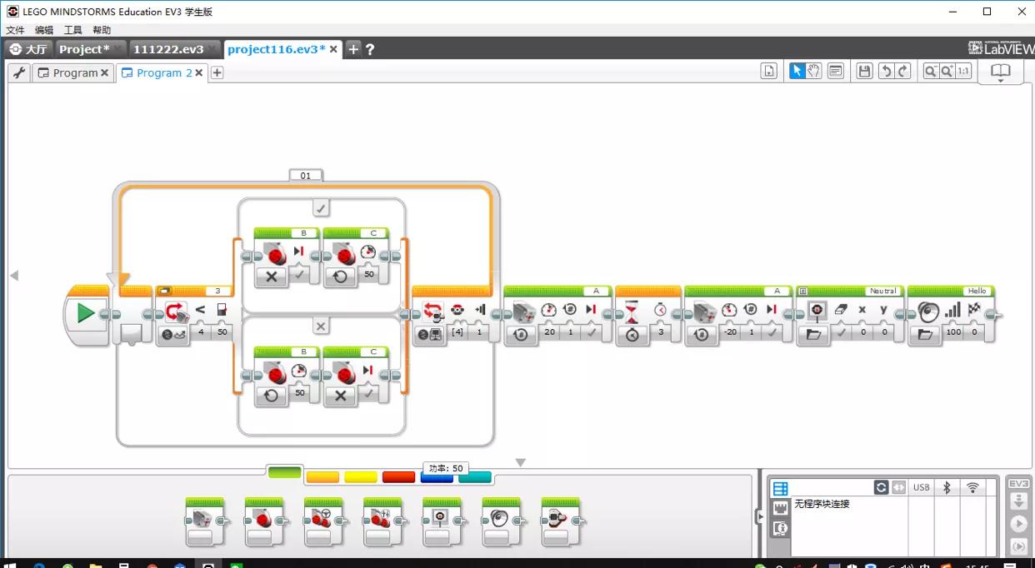Viewport: 1035px width, 568px height.
Task: Select the true case checkmark tab
Action: click(x=322, y=207)
